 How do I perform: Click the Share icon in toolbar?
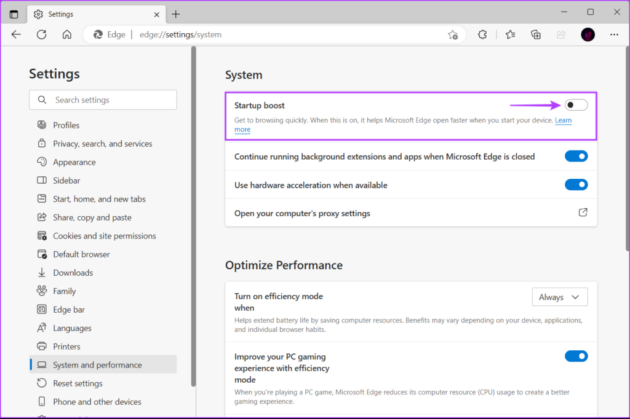coord(561,35)
